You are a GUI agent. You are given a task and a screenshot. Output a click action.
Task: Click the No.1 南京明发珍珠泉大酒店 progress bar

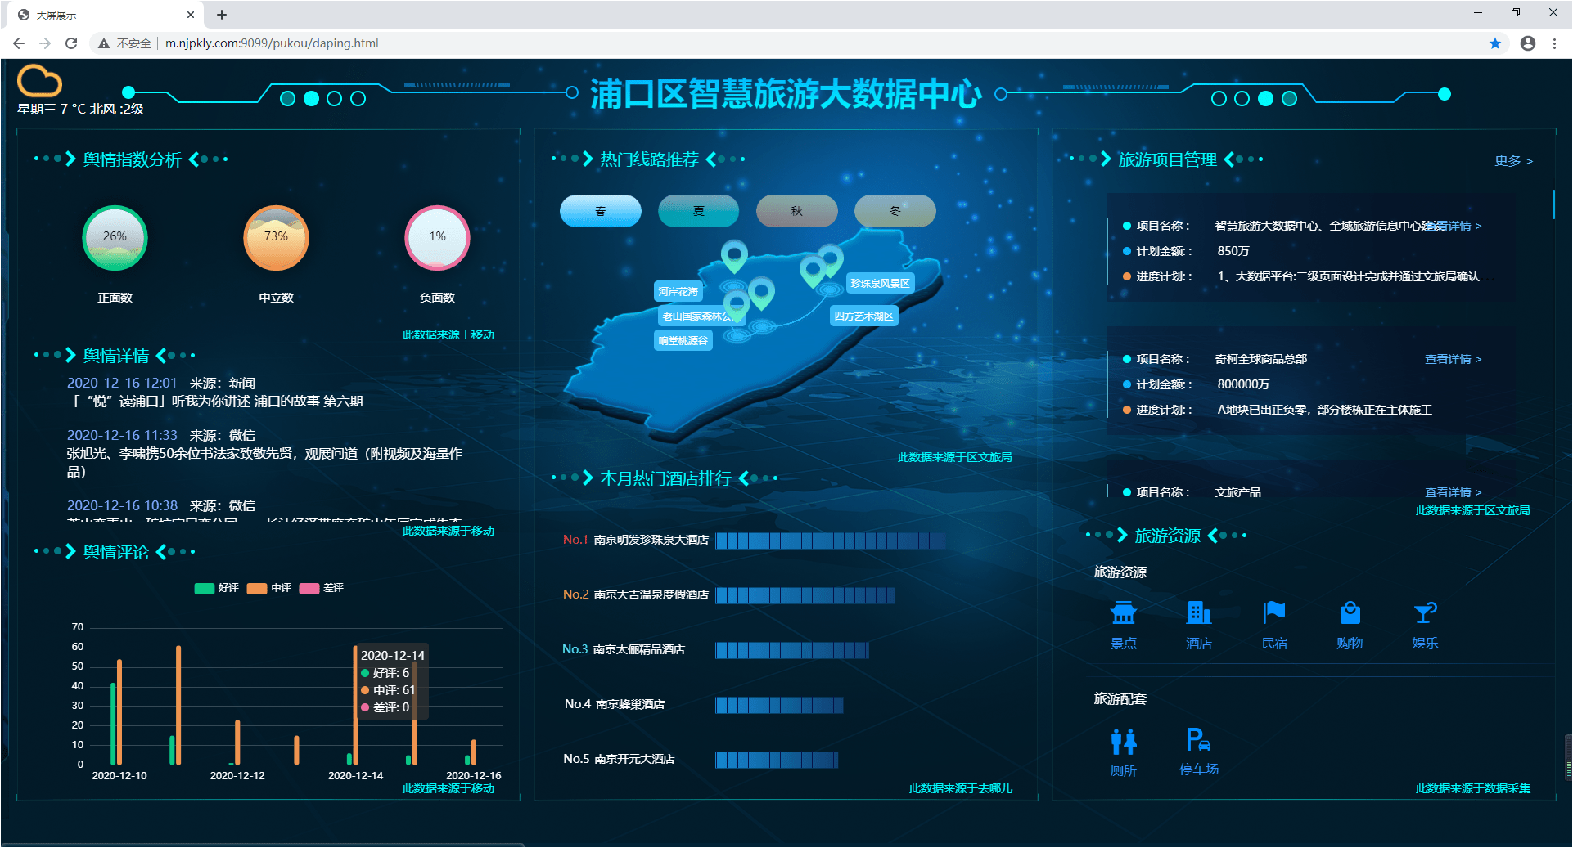click(832, 541)
